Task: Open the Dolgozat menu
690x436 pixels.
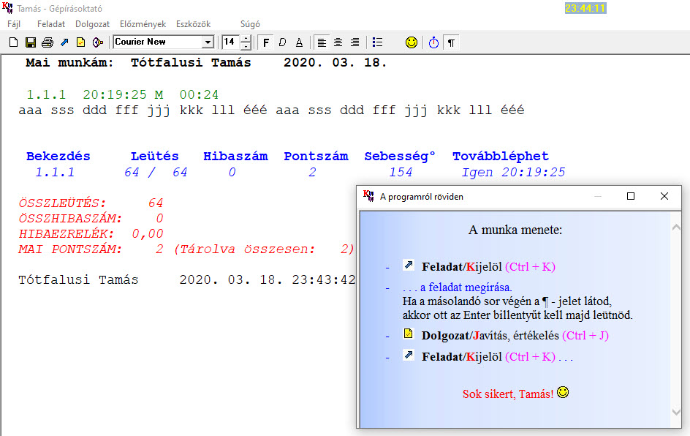Action: point(92,24)
